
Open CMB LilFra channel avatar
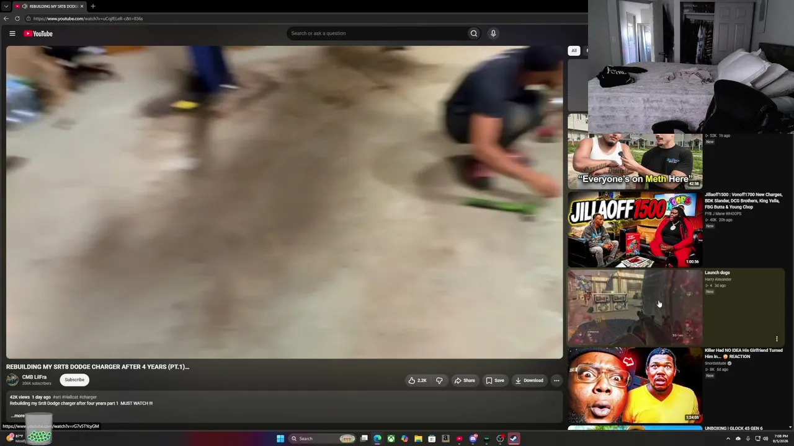pos(12,380)
